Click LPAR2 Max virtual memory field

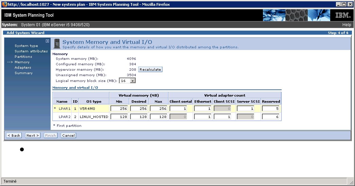[159, 117]
